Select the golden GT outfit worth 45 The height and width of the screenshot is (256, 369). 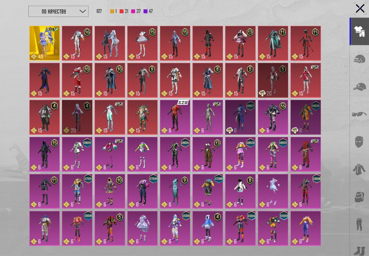coord(45,43)
